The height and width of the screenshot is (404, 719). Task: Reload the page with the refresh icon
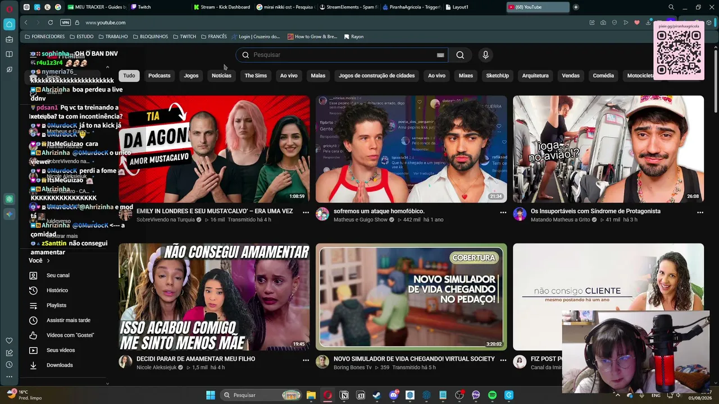coord(51,22)
